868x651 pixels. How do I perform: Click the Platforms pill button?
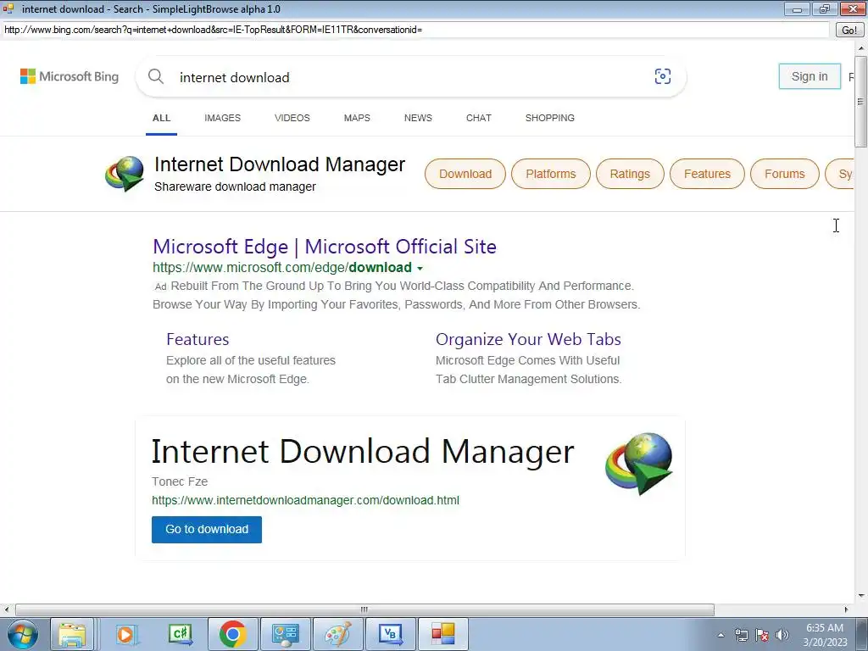[x=551, y=174]
